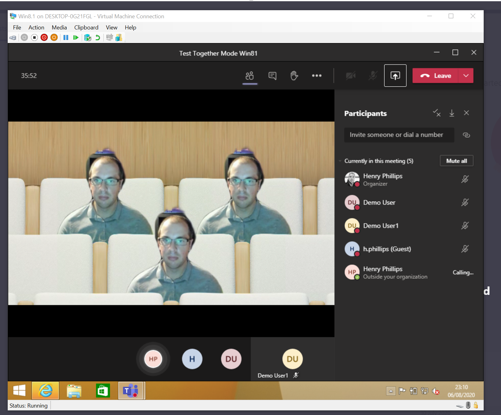The width and height of the screenshot is (501, 415).
Task: Pause the virtual machine in toolbar
Action: pyautogui.click(x=66, y=37)
